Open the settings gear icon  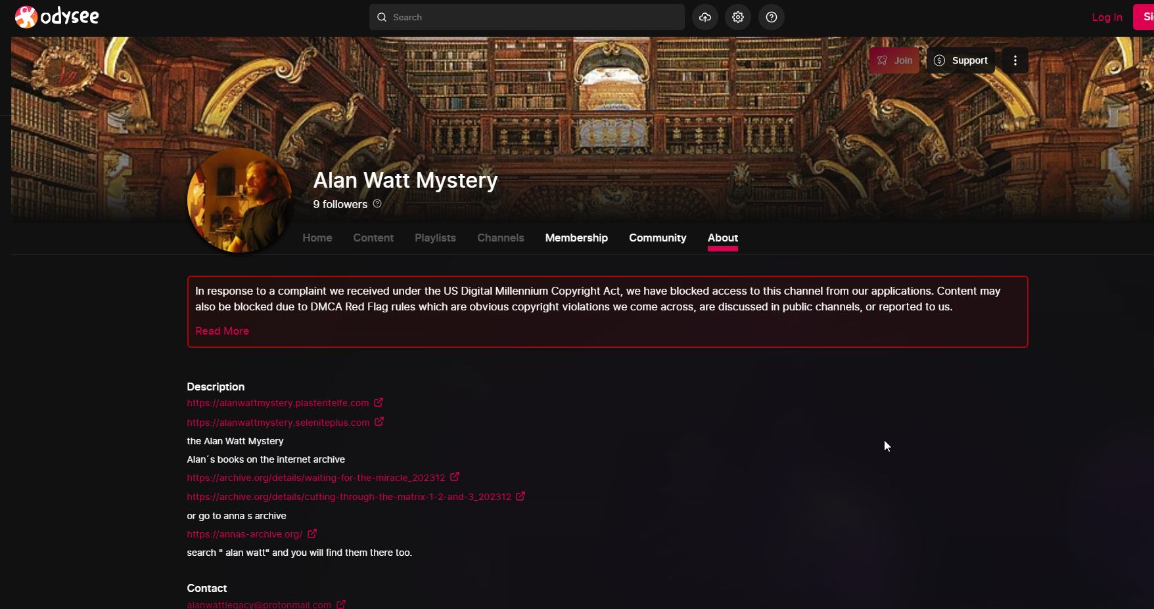click(738, 17)
